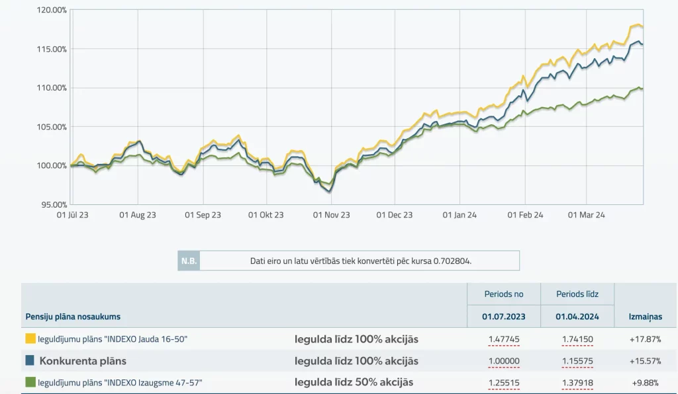Click the 01 Feb 24 axis label
Image resolution: width=678 pixels, height=394 pixels.
point(525,215)
